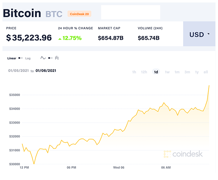Click the start date 01/05/2021
The width and height of the screenshot is (218, 180).
coord(18,71)
